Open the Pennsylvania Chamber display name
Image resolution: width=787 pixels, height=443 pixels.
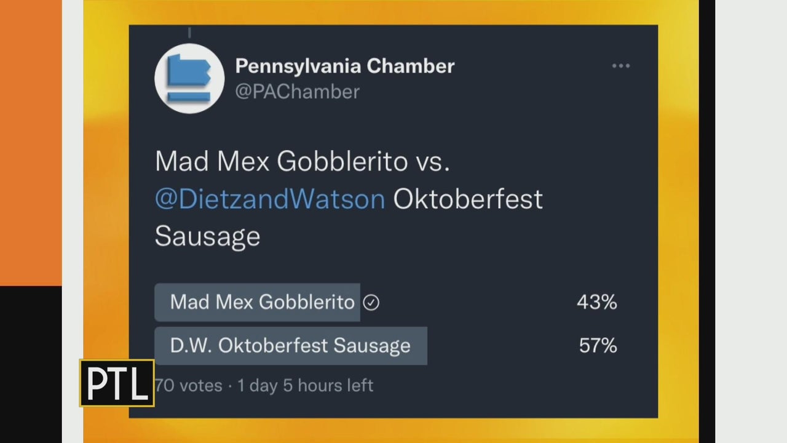coord(345,66)
